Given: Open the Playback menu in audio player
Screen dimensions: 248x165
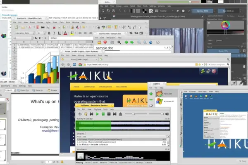Looking at the screenshot, I should (97, 109).
